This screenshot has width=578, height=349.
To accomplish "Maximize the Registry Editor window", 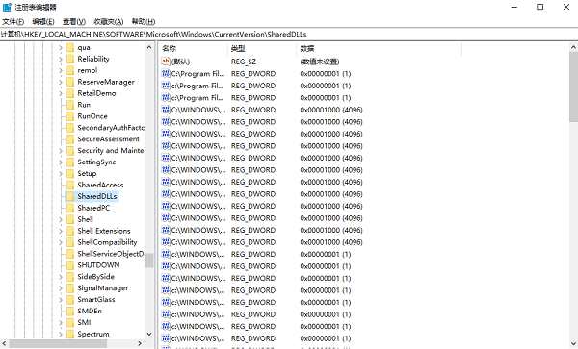I will 540,7.
